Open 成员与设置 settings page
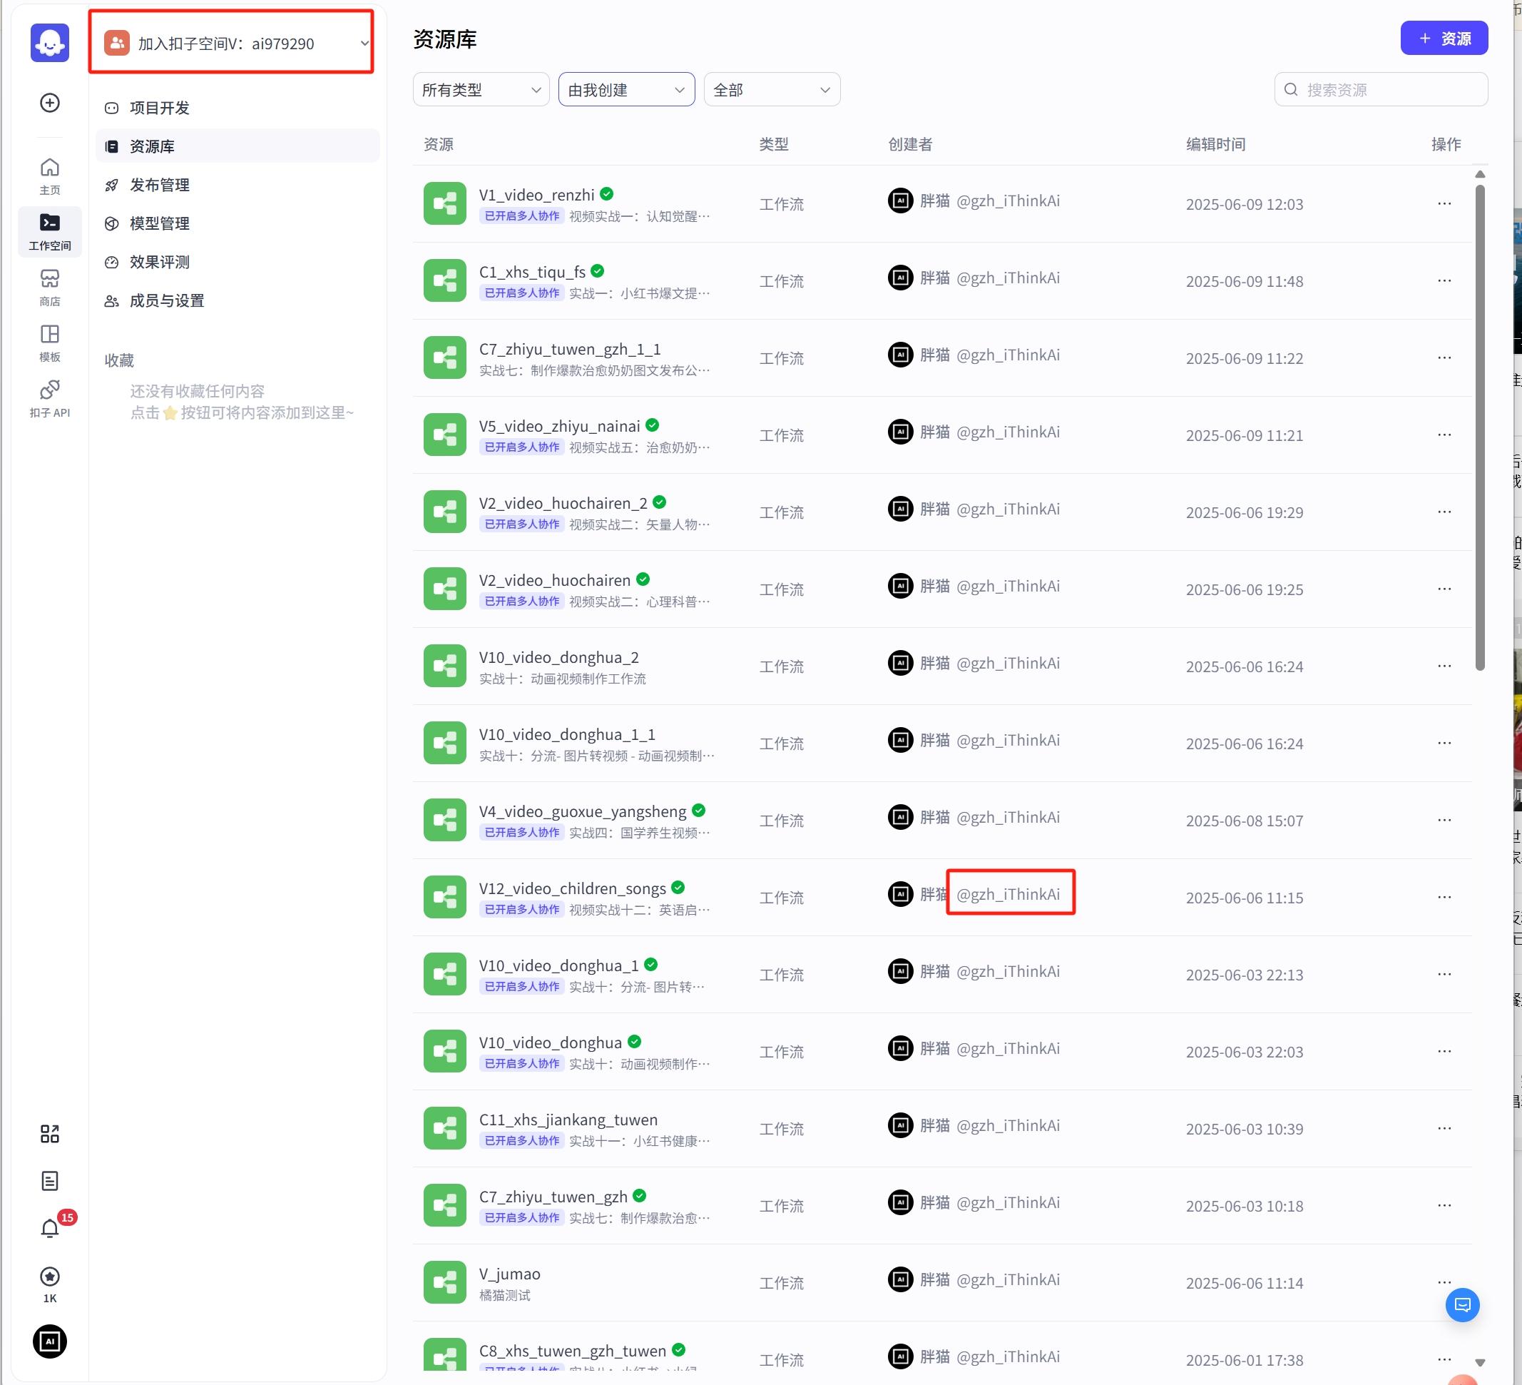 point(165,300)
